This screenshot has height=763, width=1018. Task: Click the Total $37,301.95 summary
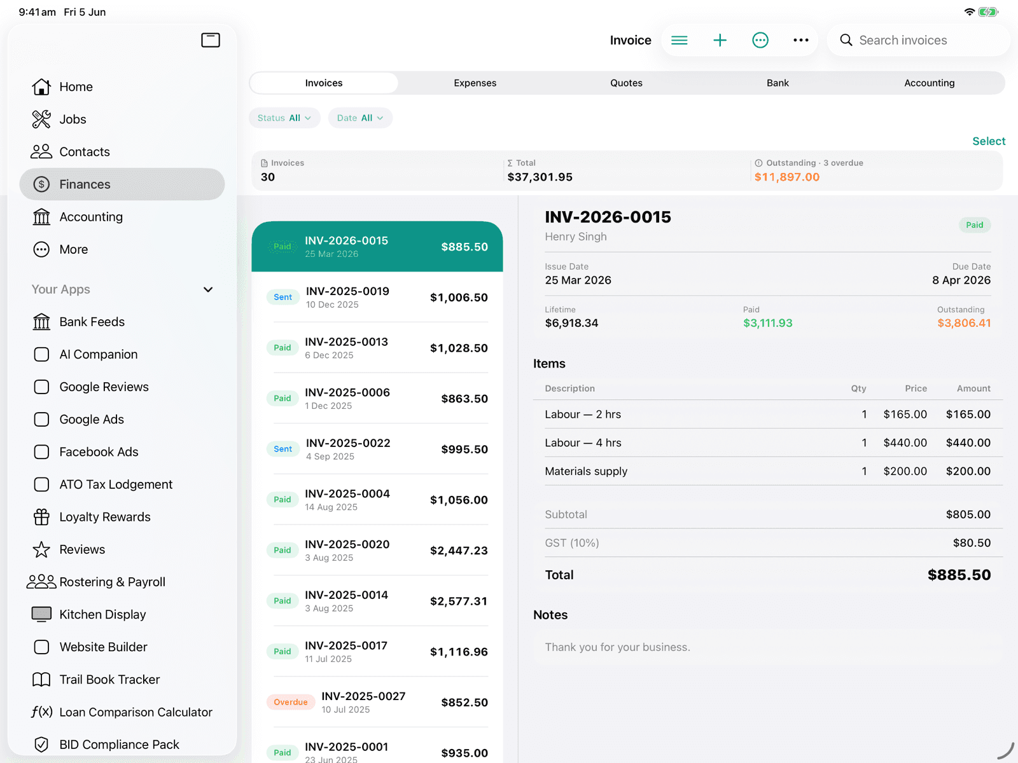[x=540, y=170]
